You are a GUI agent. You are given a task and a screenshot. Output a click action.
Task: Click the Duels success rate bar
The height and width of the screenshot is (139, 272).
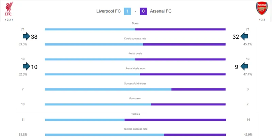[135, 44]
